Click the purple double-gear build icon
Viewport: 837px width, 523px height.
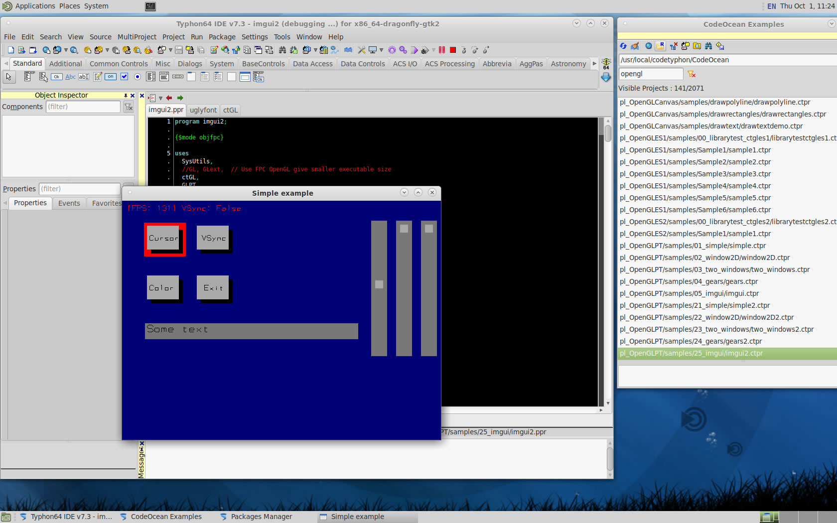403,50
